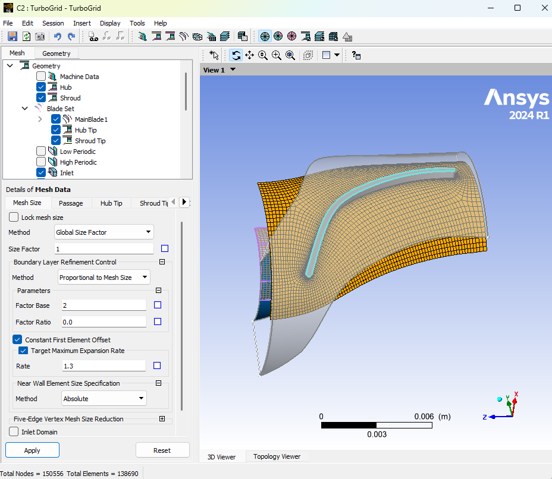Click the blade curves toolbar icon

[184, 36]
